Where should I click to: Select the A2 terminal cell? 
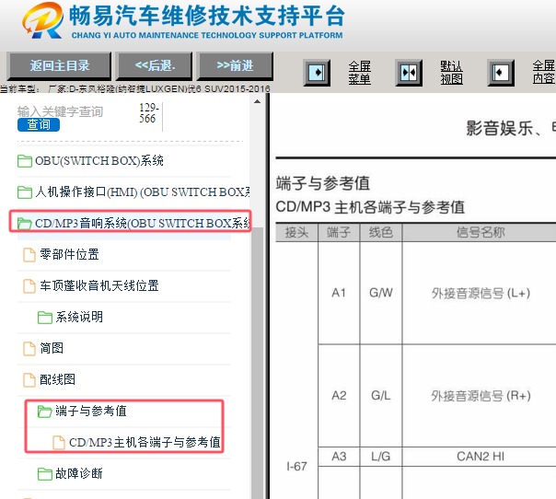pos(339,396)
